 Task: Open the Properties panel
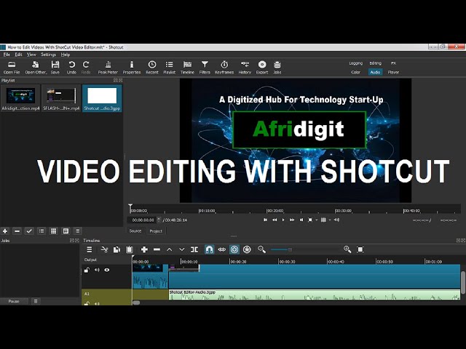pyautogui.click(x=132, y=68)
